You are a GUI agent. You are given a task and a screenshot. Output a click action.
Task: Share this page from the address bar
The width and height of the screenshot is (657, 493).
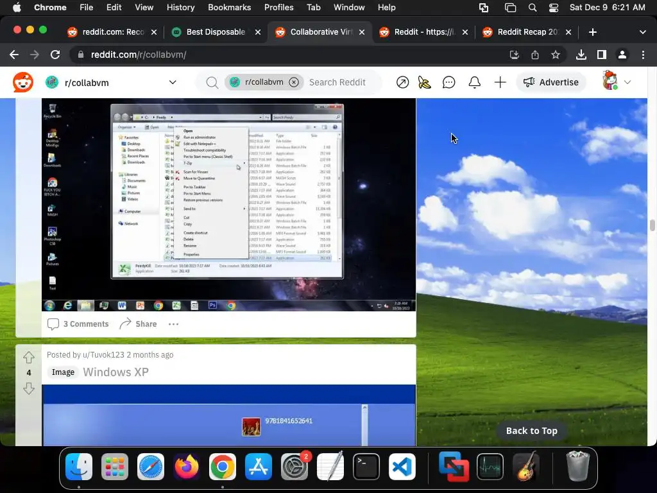tap(535, 55)
